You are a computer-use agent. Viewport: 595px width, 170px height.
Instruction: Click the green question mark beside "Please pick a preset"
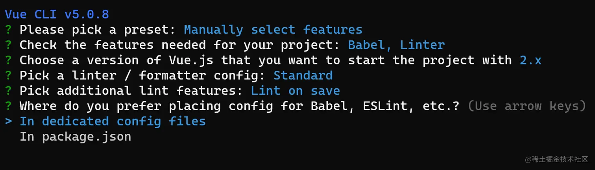(x=8, y=30)
